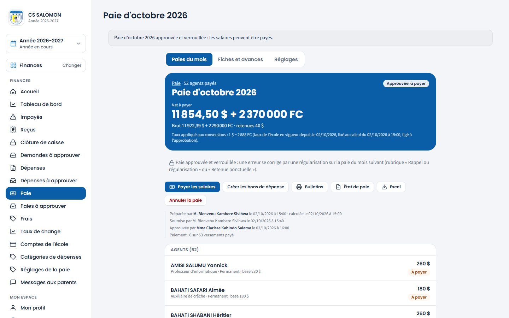
Task: Open Réglages de la paie in sidebar
Action: 46,270
